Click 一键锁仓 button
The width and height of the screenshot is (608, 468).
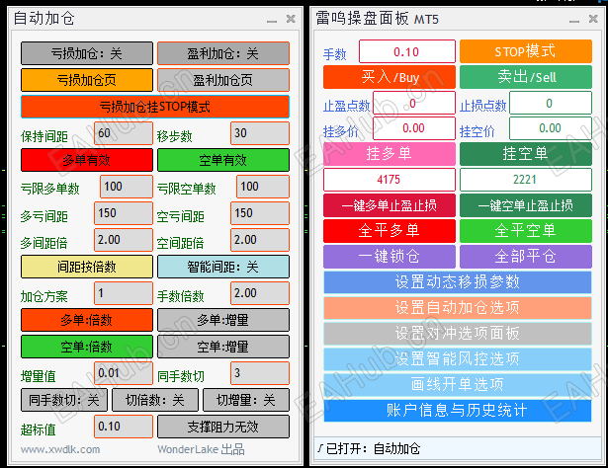click(390, 257)
